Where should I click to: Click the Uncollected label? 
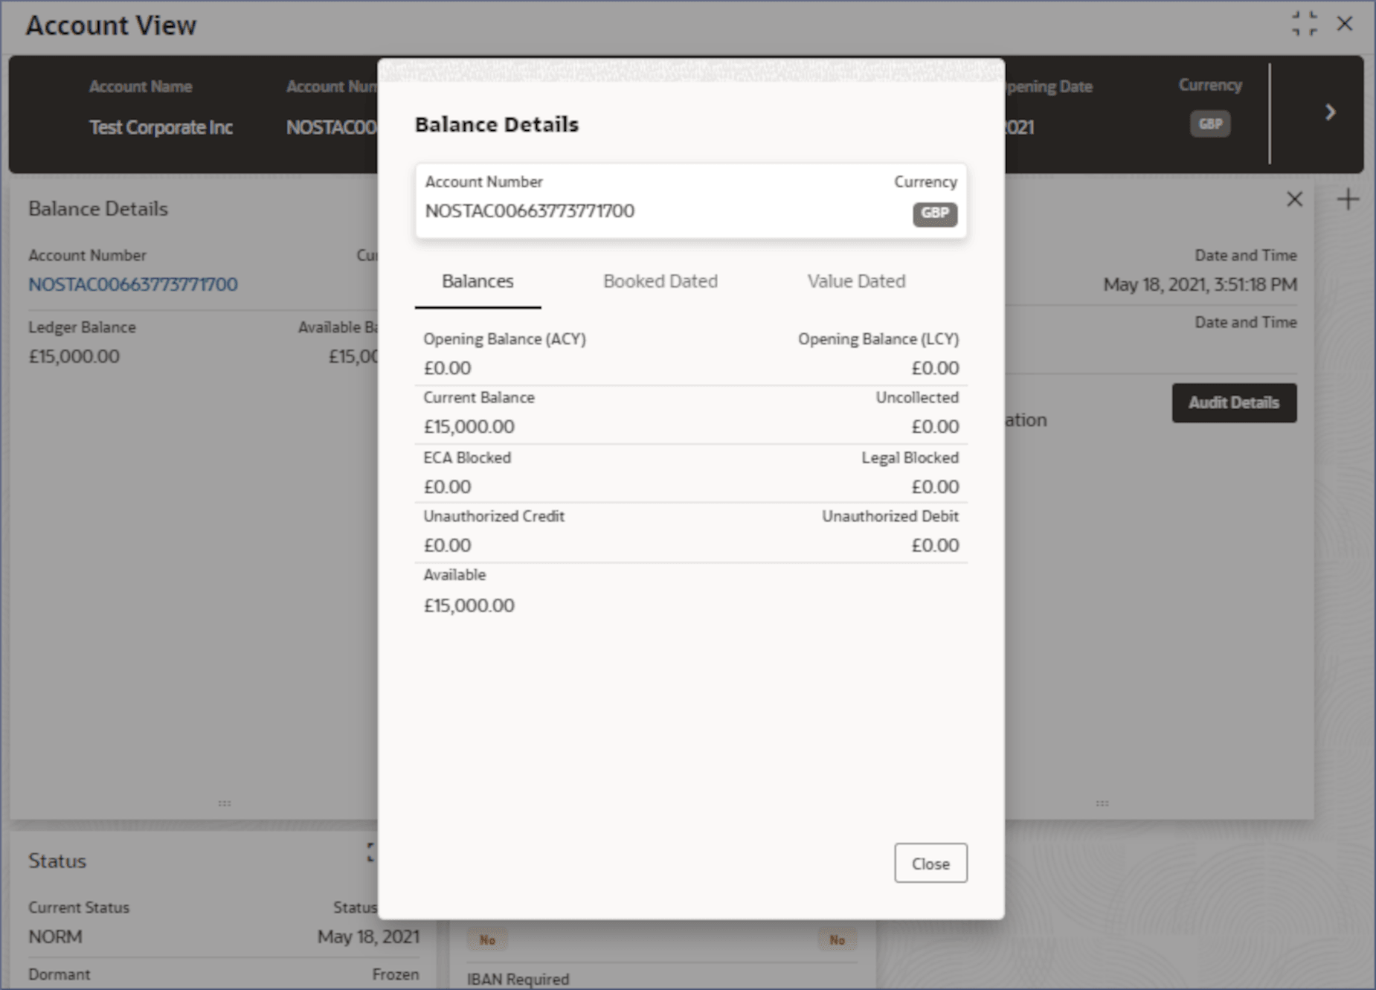click(917, 398)
